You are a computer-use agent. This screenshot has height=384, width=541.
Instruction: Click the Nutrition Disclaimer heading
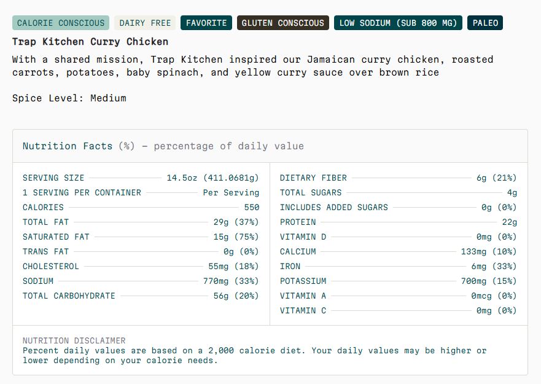pyautogui.click(x=74, y=341)
